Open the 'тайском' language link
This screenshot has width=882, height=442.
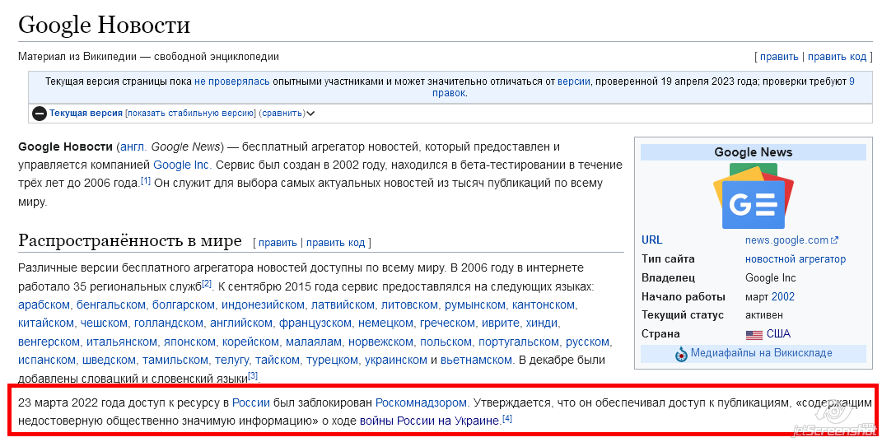coord(278,360)
